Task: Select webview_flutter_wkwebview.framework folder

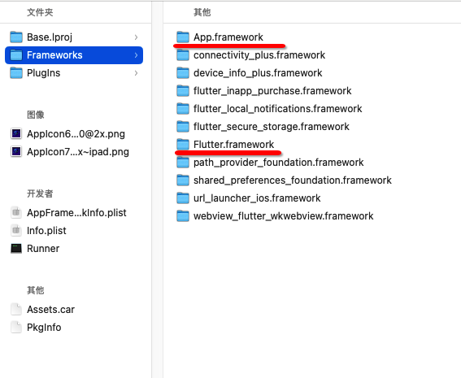Action: [x=275, y=216]
